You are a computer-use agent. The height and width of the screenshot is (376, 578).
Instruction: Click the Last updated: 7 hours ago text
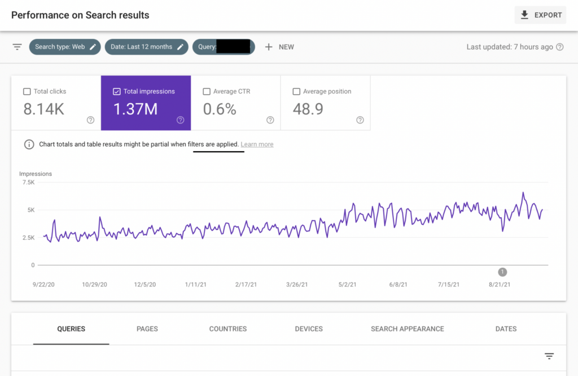click(x=510, y=47)
